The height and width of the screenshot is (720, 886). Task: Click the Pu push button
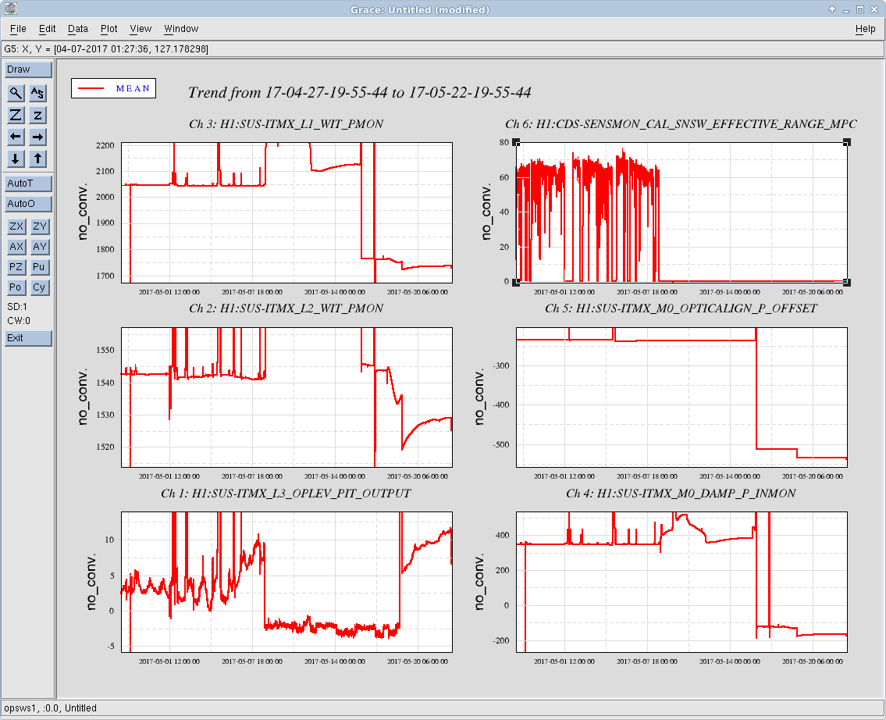click(x=40, y=267)
